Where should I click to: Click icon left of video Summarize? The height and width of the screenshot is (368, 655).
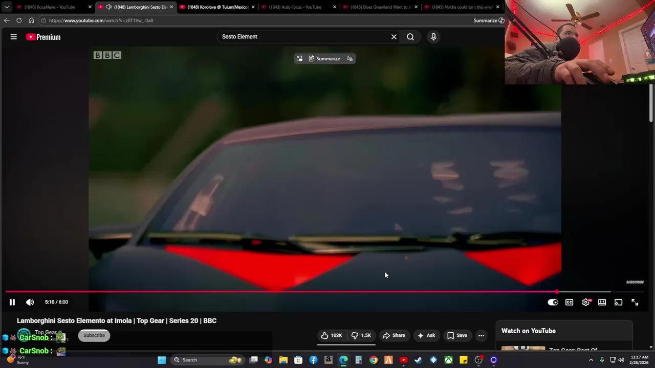[299, 59]
